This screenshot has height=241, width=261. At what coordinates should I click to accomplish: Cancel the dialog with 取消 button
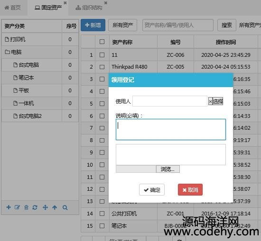click(x=190, y=190)
